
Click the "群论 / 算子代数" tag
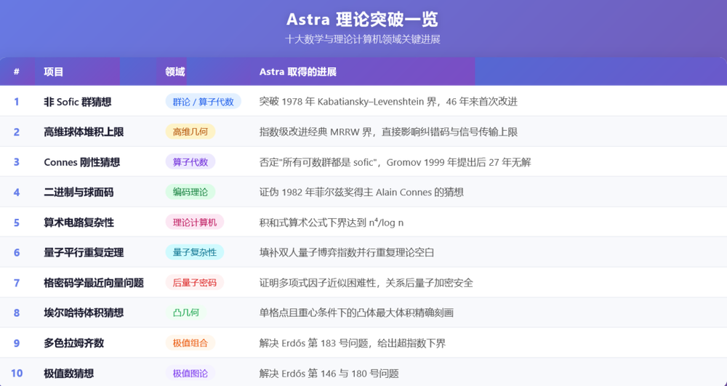203,102
